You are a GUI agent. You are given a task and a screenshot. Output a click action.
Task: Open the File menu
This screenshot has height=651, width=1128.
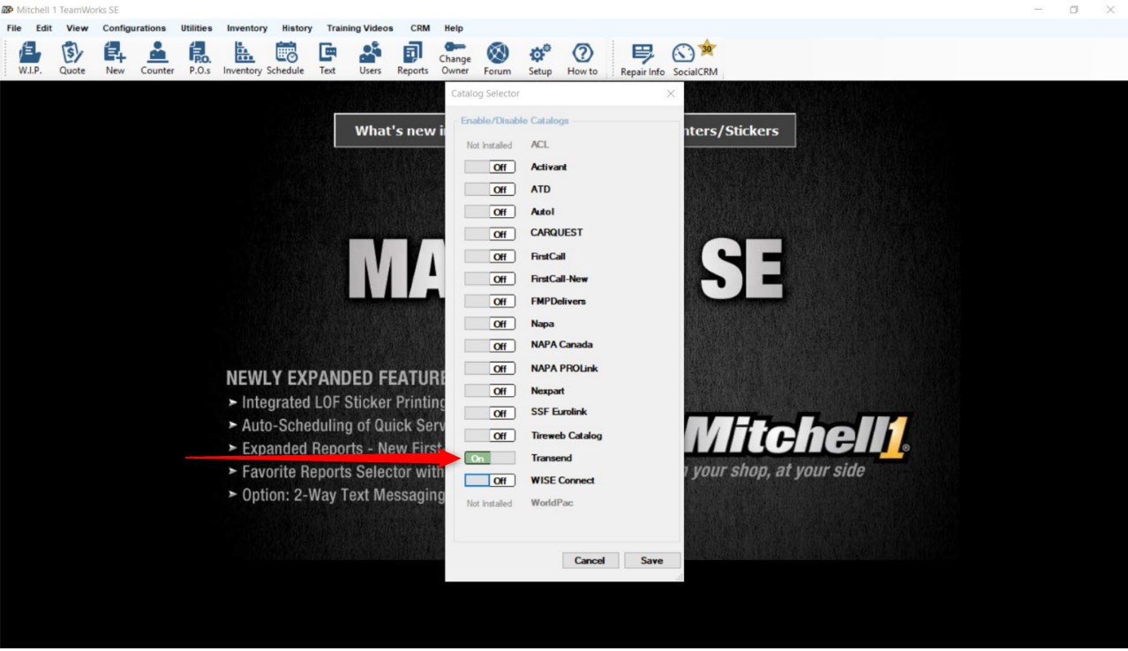coord(14,28)
